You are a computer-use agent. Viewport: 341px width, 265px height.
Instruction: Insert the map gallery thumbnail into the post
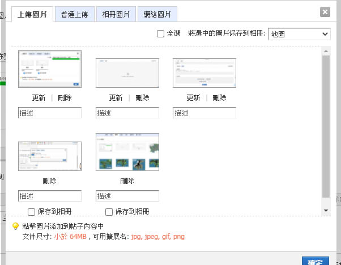click(x=127, y=152)
